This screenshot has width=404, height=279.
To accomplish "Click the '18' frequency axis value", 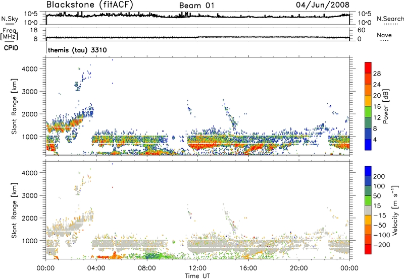I will point(34,30).
